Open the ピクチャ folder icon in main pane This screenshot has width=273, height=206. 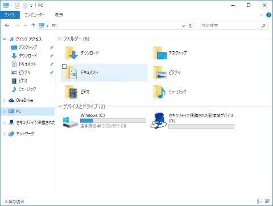160,73
